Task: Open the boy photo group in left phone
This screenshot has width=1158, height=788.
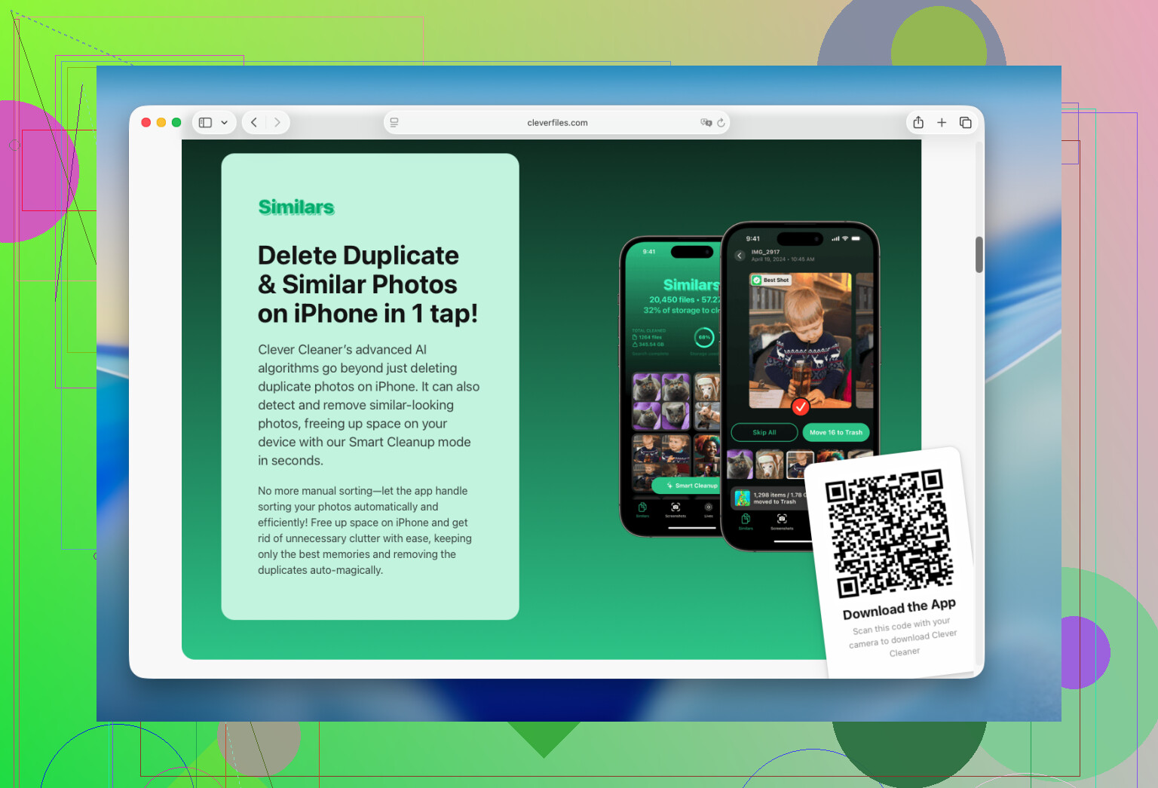Action: 661,461
